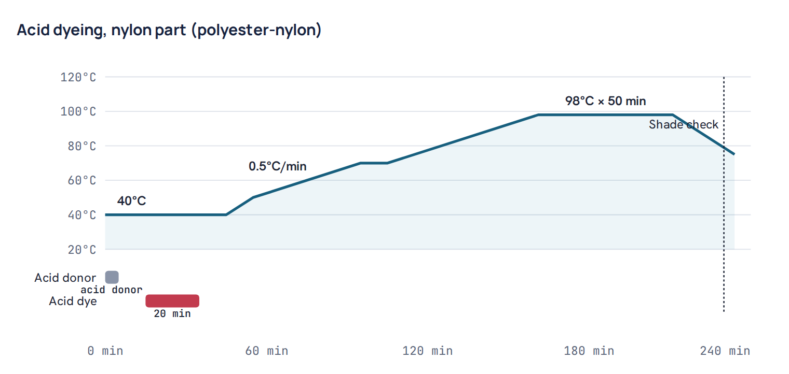
Task: Click the "120°C" y-axis tick label
Action: 78,77
